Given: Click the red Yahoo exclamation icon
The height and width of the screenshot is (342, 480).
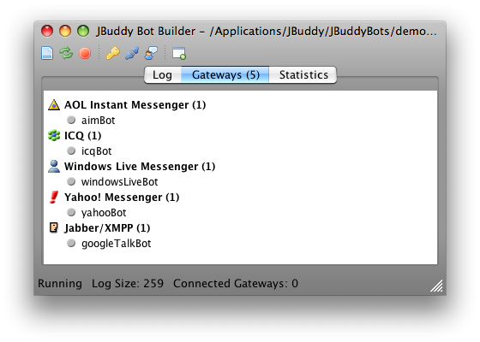Looking at the screenshot, I should point(54,197).
